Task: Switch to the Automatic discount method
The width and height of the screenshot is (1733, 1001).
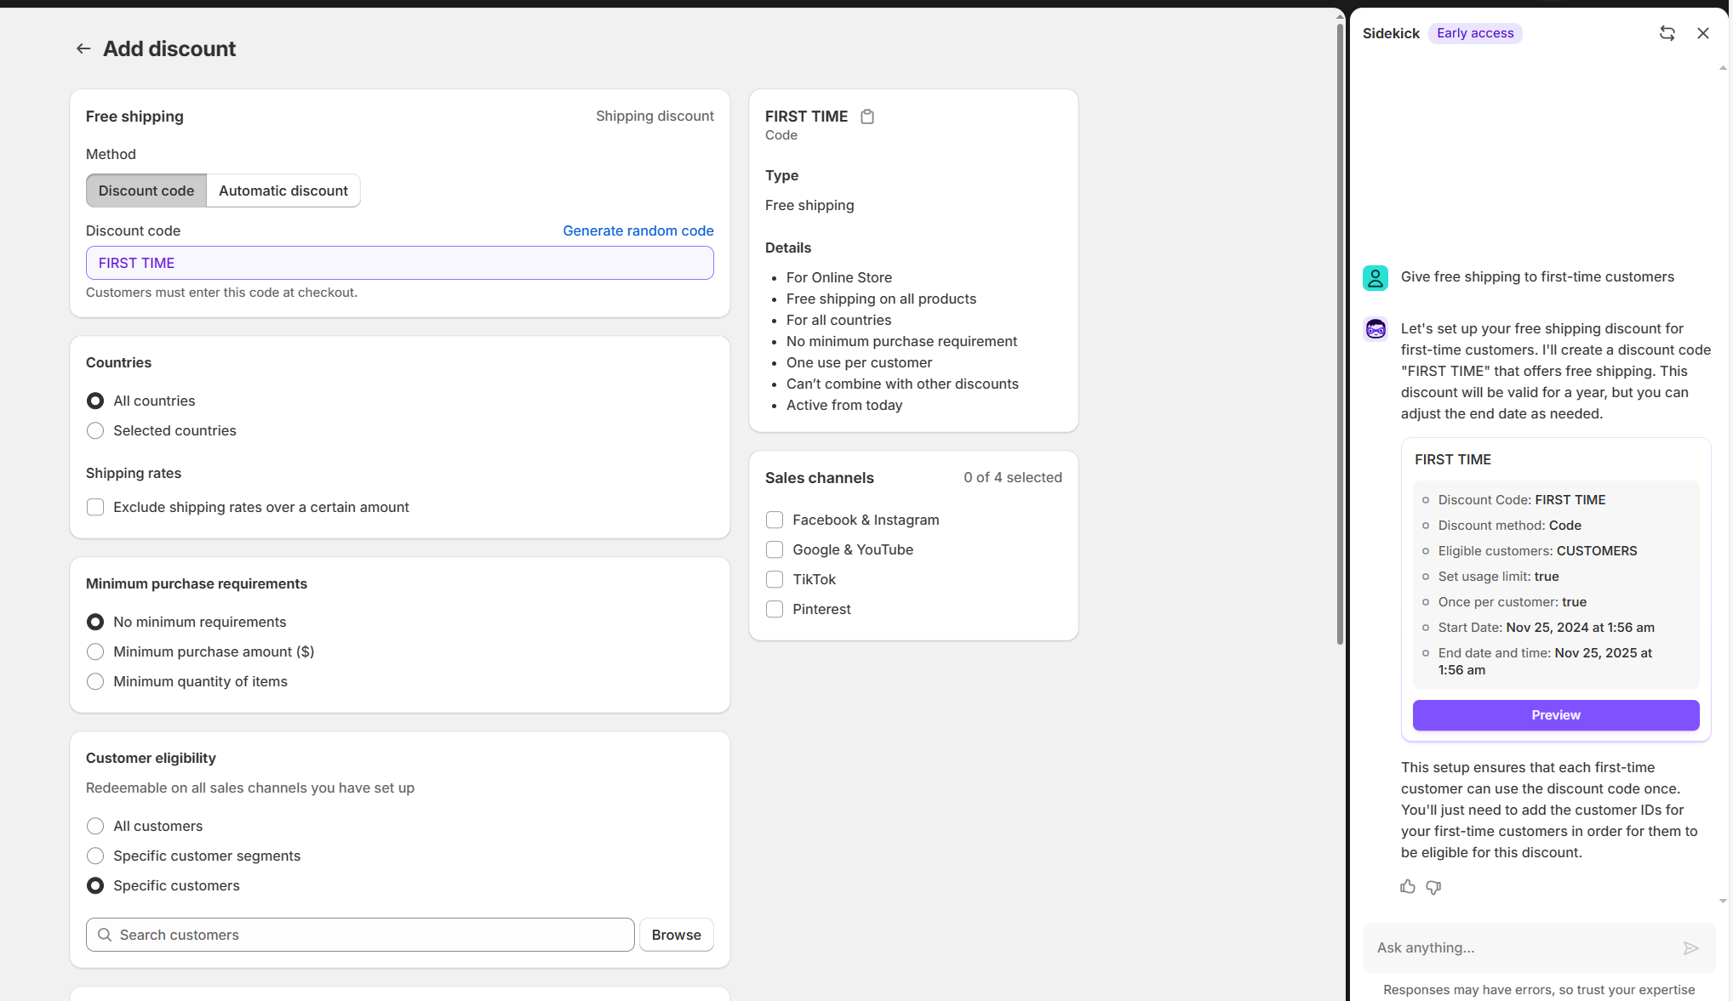Action: (283, 191)
